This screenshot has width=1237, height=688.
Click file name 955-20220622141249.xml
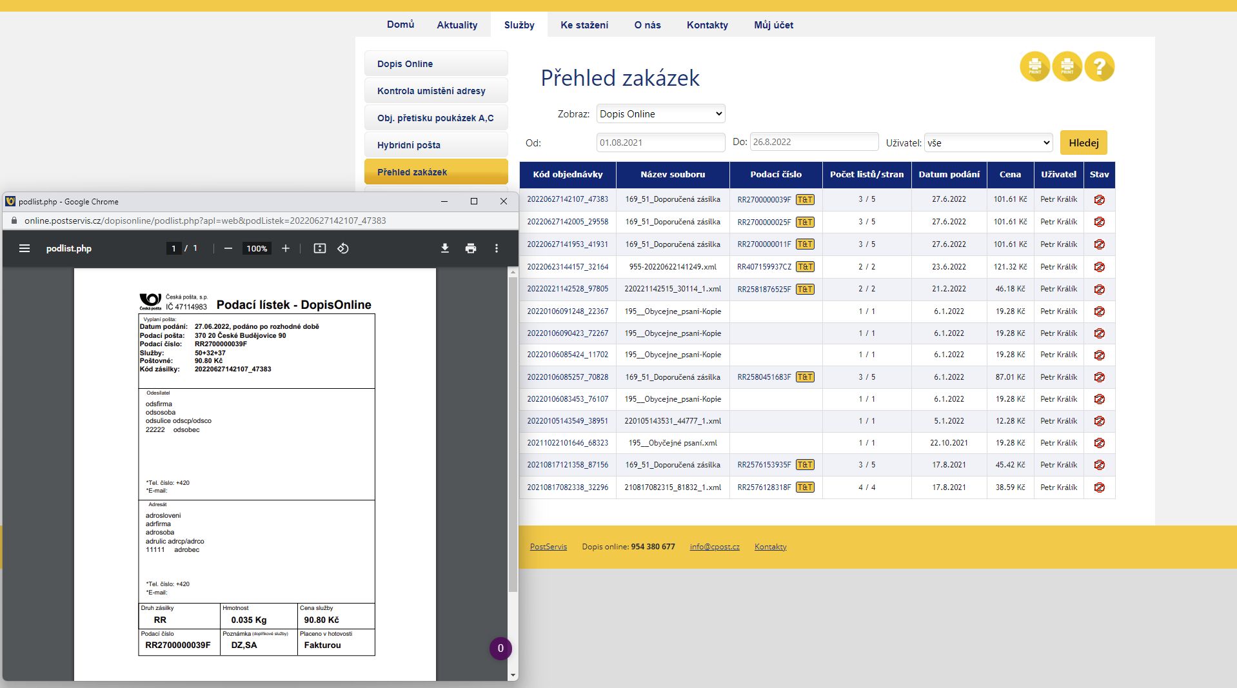click(x=673, y=267)
